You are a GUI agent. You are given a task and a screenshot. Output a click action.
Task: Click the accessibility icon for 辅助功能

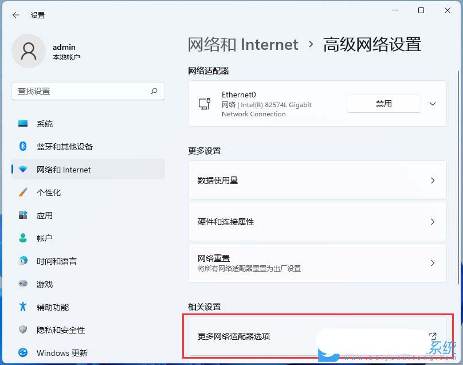(23, 307)
